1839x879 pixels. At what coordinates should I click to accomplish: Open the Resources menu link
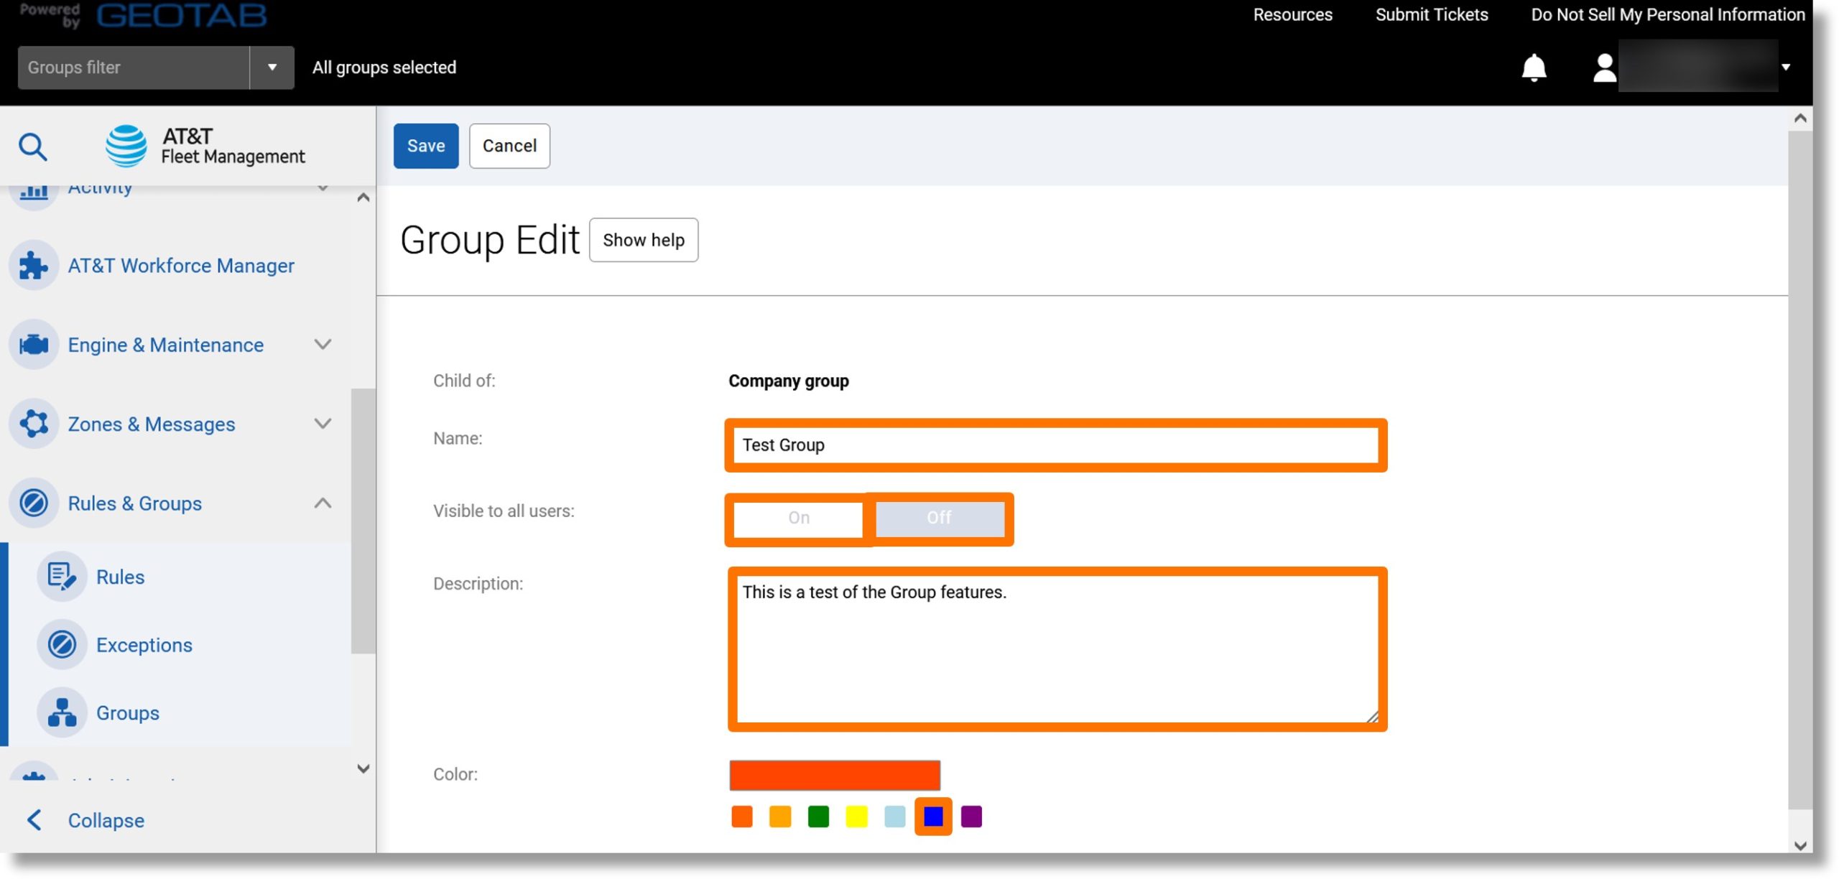point(1292,15)
